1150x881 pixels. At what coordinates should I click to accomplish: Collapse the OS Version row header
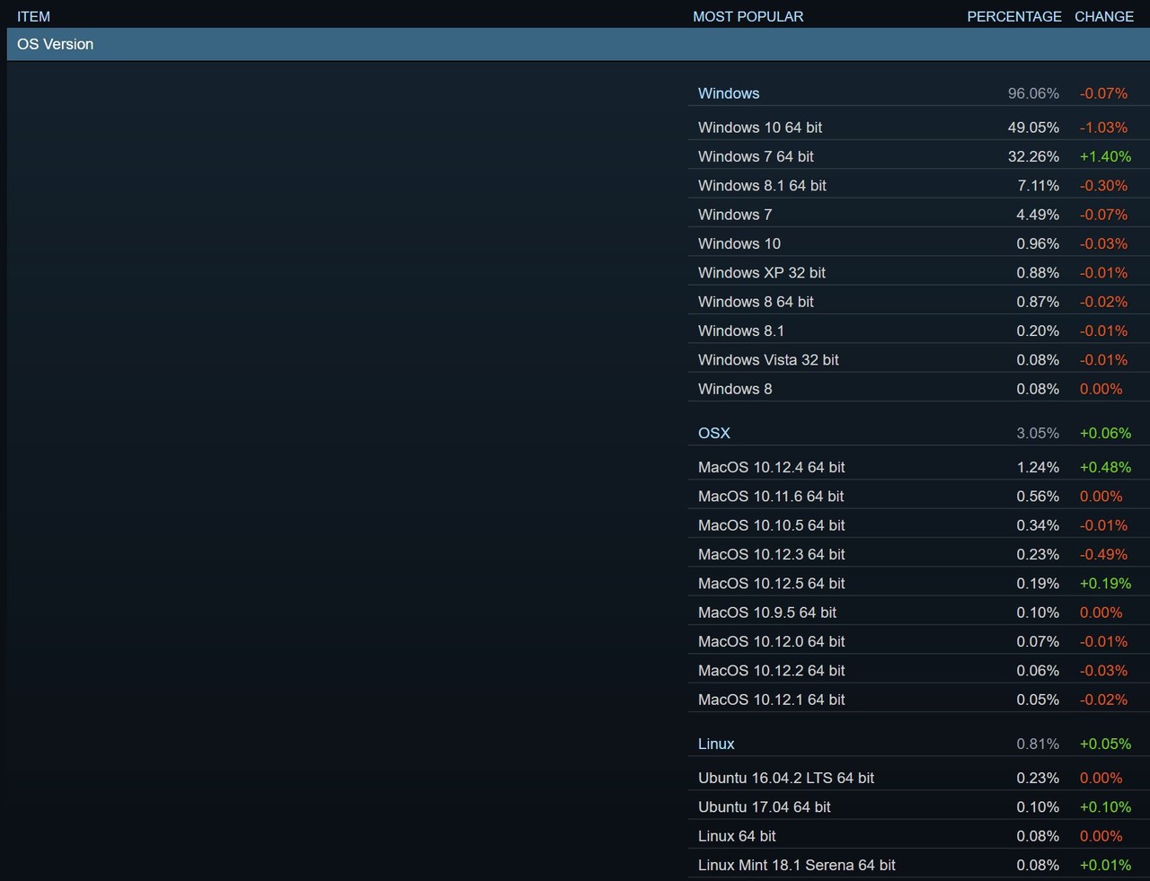coord(578,44)
